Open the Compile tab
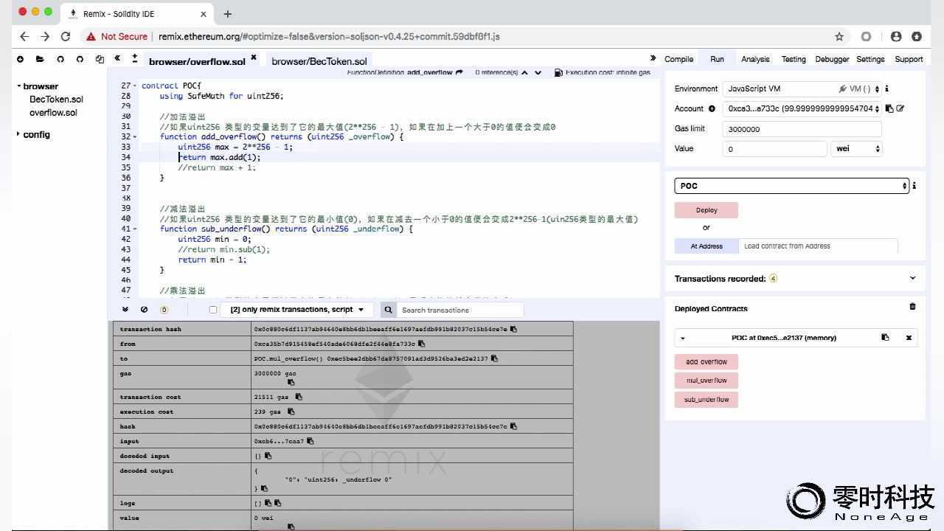 coord(678,59)
